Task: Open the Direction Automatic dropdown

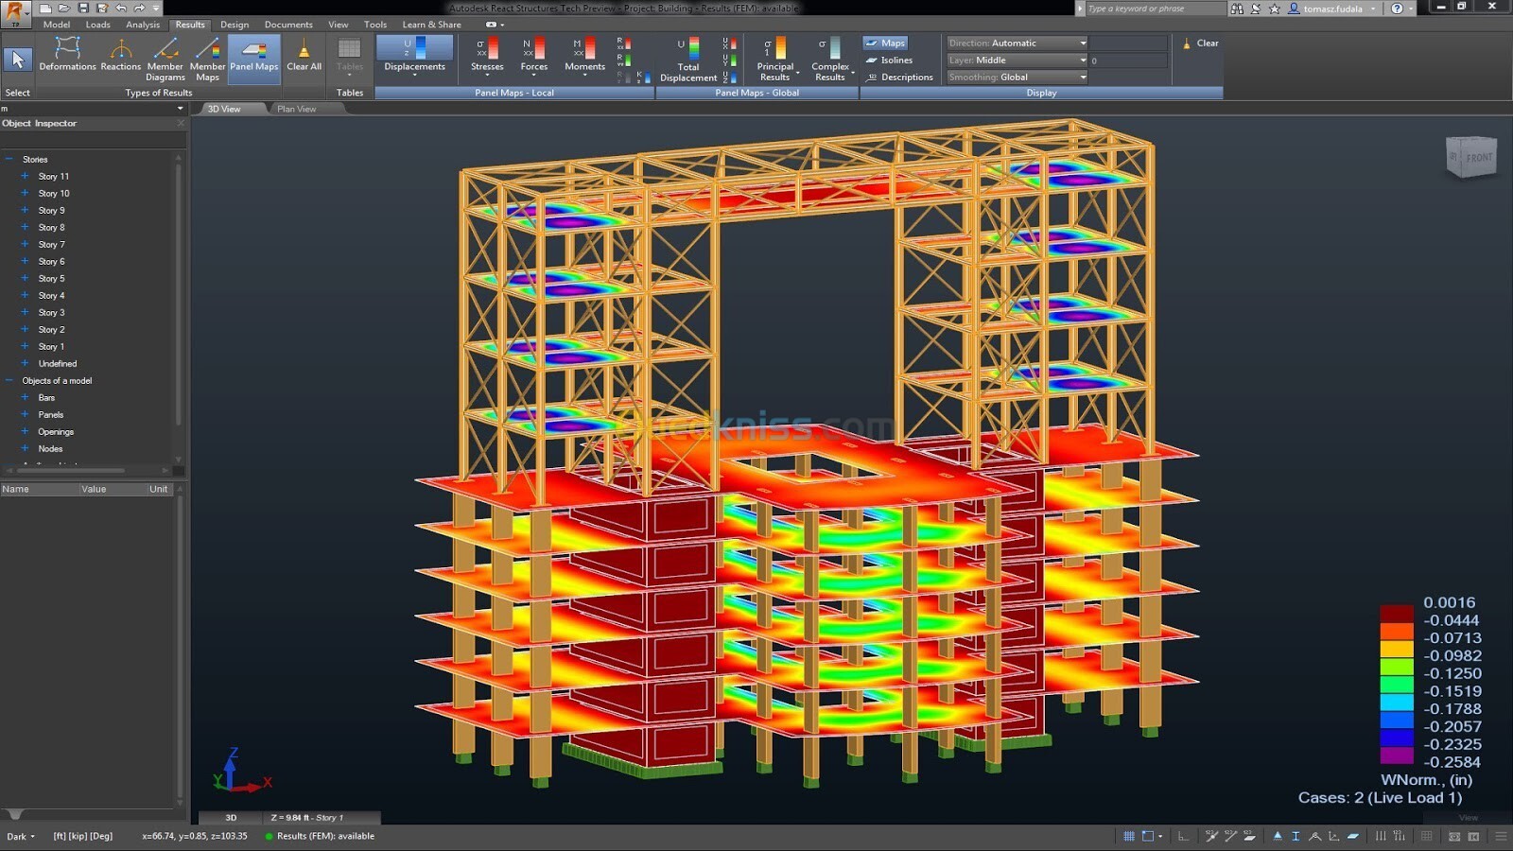Action: (1017, 43)
